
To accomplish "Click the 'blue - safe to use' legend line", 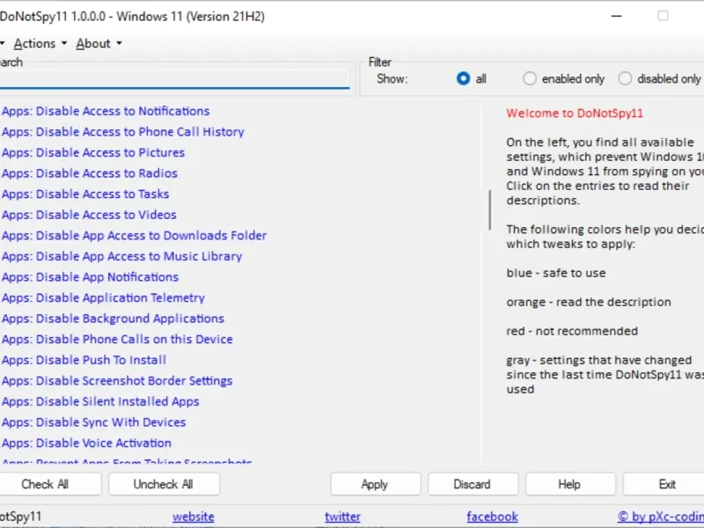I will tap(556, 273).
